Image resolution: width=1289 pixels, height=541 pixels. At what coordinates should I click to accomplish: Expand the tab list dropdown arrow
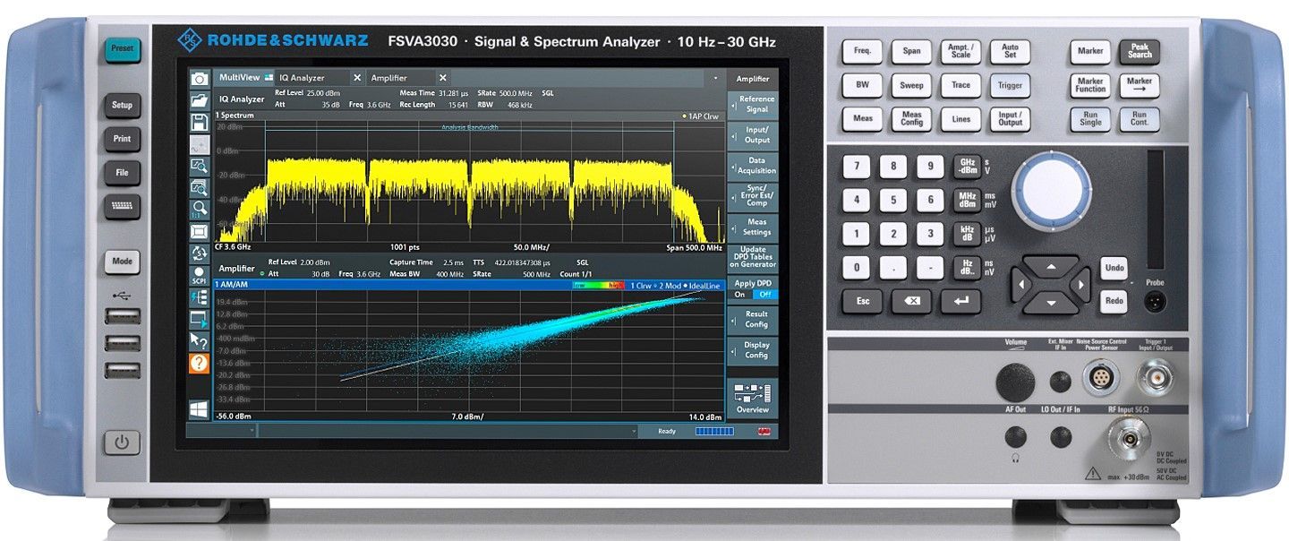point(715,79)
